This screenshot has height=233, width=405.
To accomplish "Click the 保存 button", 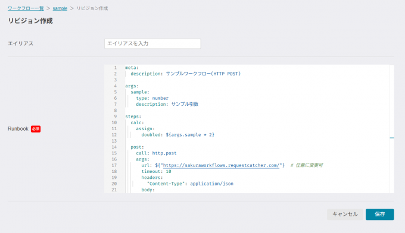I will (380, 214).
